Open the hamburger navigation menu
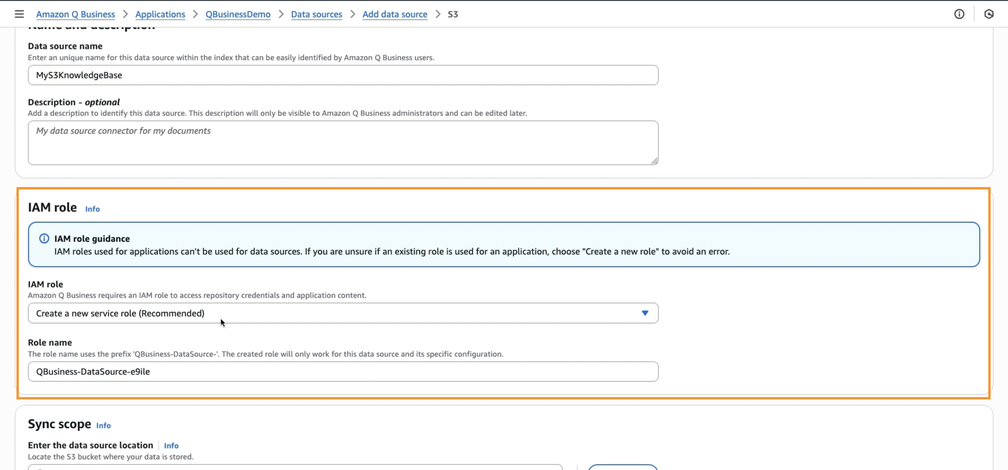Image resolution: width=1008 pixels, height=470 pixels. pos(19,14)
